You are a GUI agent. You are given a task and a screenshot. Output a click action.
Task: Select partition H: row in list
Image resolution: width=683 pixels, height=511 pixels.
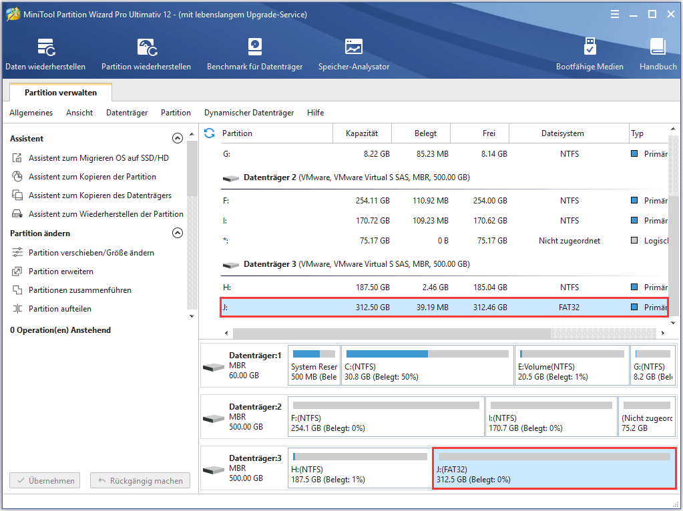point(444,288)
